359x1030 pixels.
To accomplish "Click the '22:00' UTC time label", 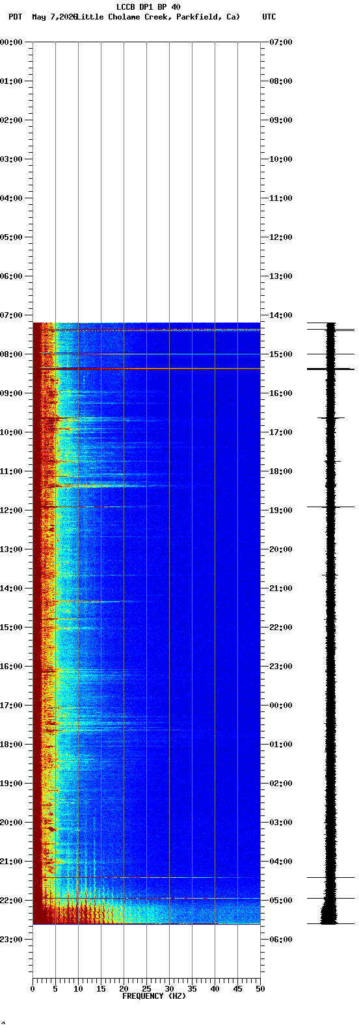I will coord(281,627).
